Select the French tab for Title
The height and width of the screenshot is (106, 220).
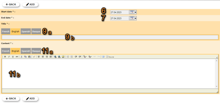coord(6,31)
